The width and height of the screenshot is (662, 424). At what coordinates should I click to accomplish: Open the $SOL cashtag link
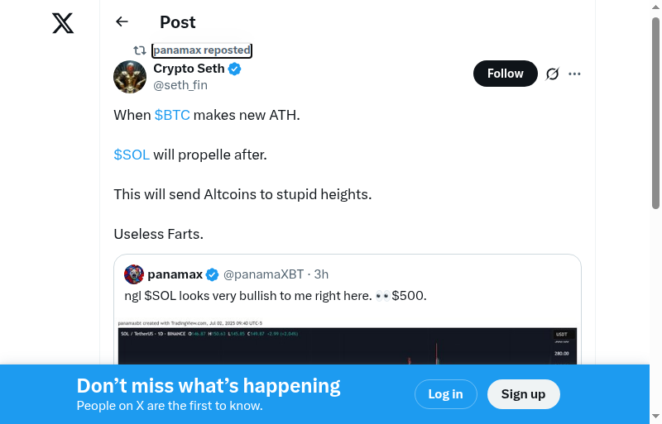pyautogui.click(x=132, y=155)
